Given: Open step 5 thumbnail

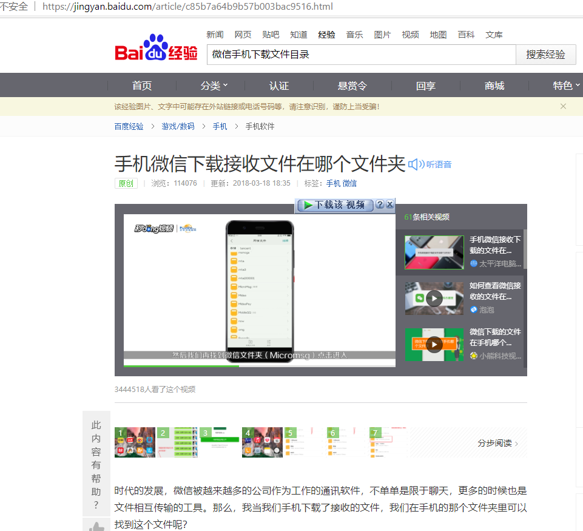Looking at the screenshot, I should pyautogui.click(x=305, y=442).
